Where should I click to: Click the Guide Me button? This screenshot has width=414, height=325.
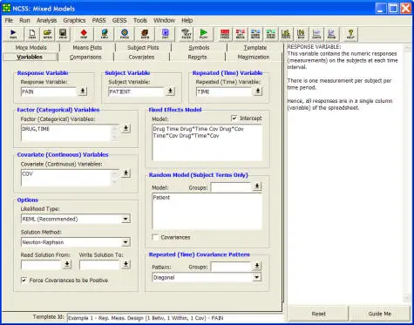point(379,314)
